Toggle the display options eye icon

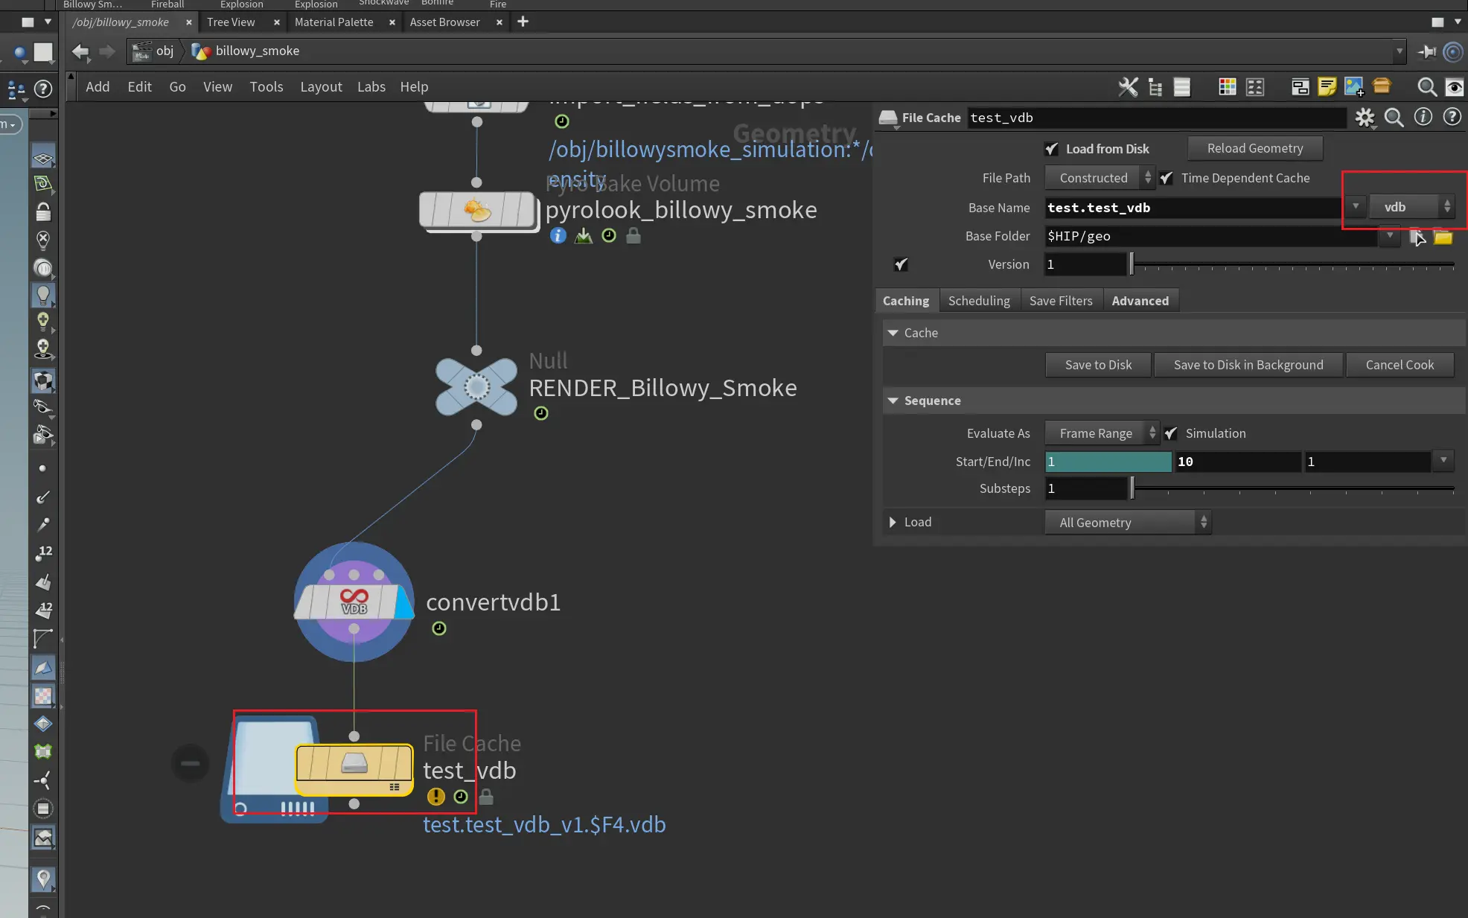click(1454, 87)
